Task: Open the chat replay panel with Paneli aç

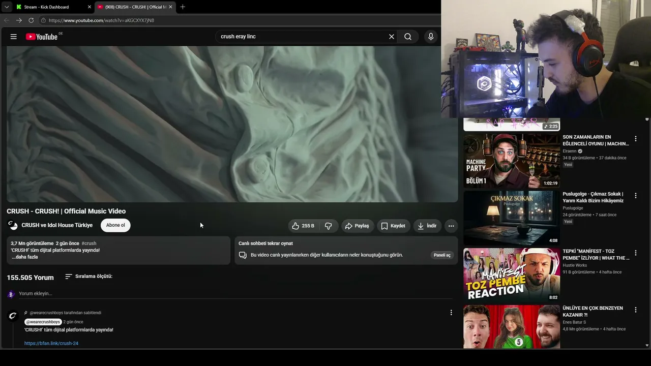Action: tap(442, 255)
